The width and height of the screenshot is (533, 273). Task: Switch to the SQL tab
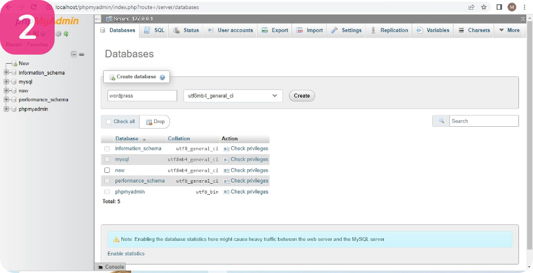point(154,30)
